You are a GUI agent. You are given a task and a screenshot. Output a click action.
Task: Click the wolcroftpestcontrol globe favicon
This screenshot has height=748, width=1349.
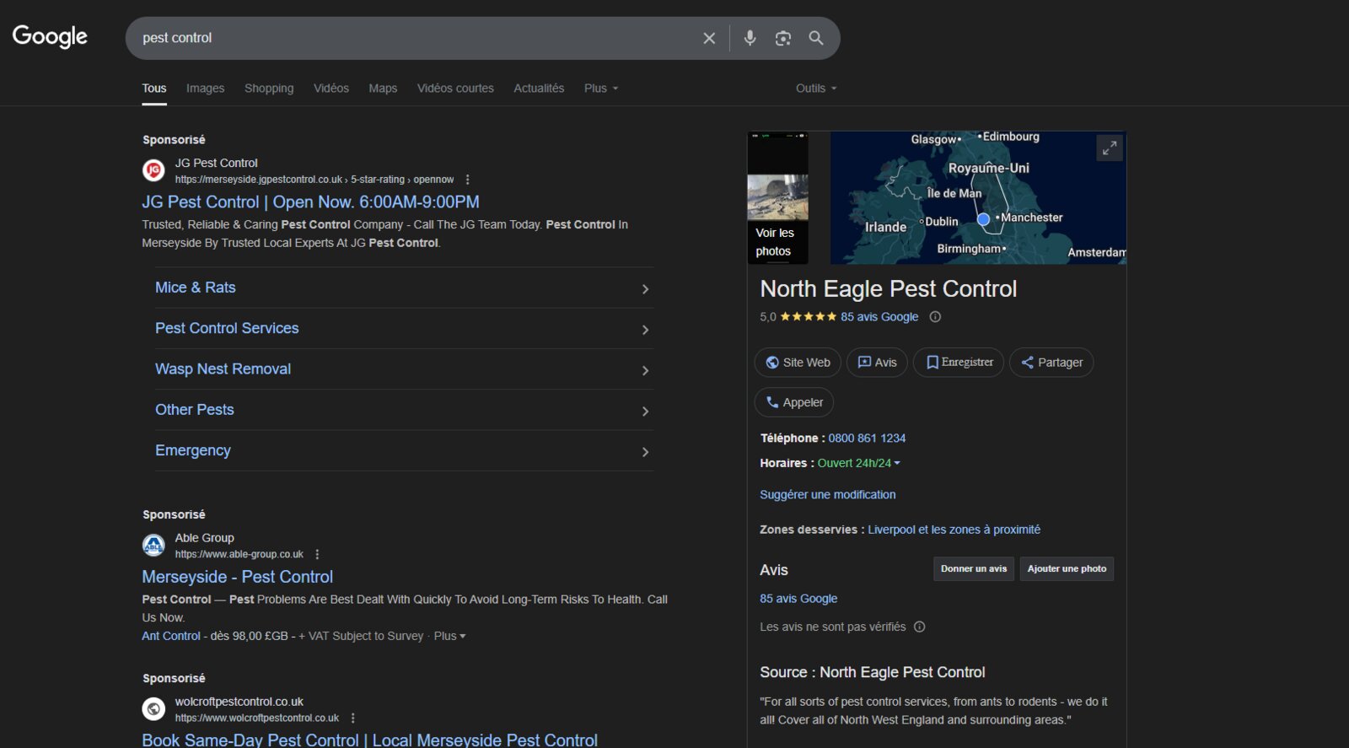click(x=153, y=709)
